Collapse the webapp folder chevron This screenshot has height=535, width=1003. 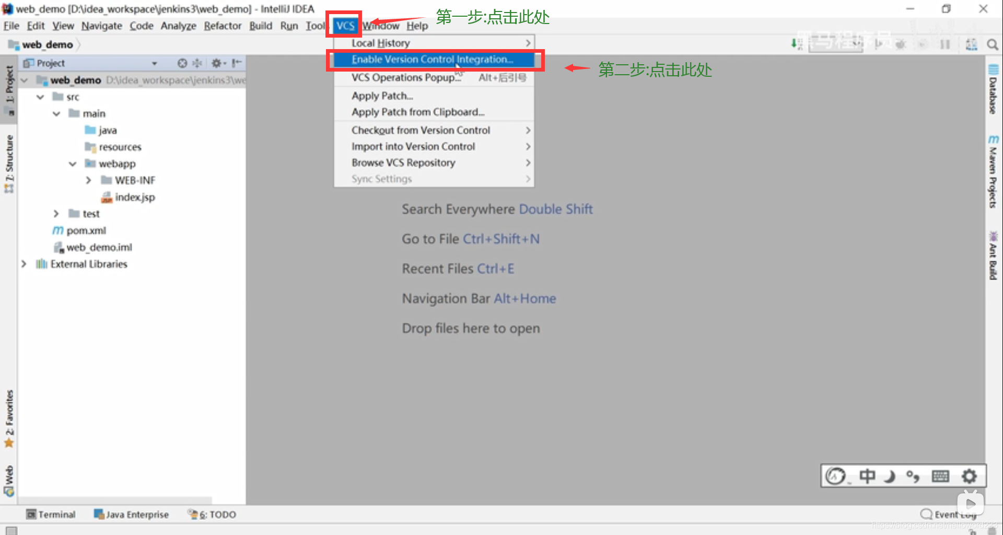(73, 164)
